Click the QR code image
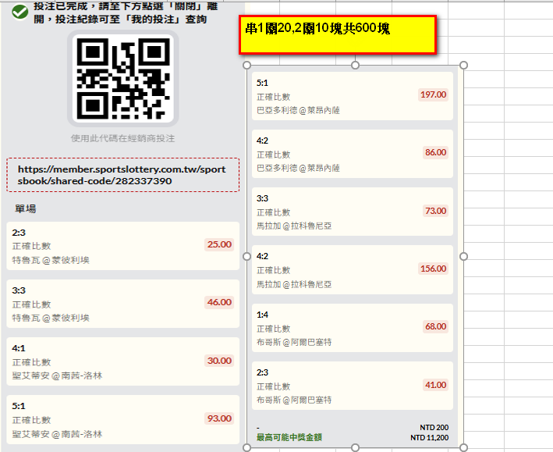Image resolution: width=553 pixels, height=452 pixels. click(x=125, y=79)
